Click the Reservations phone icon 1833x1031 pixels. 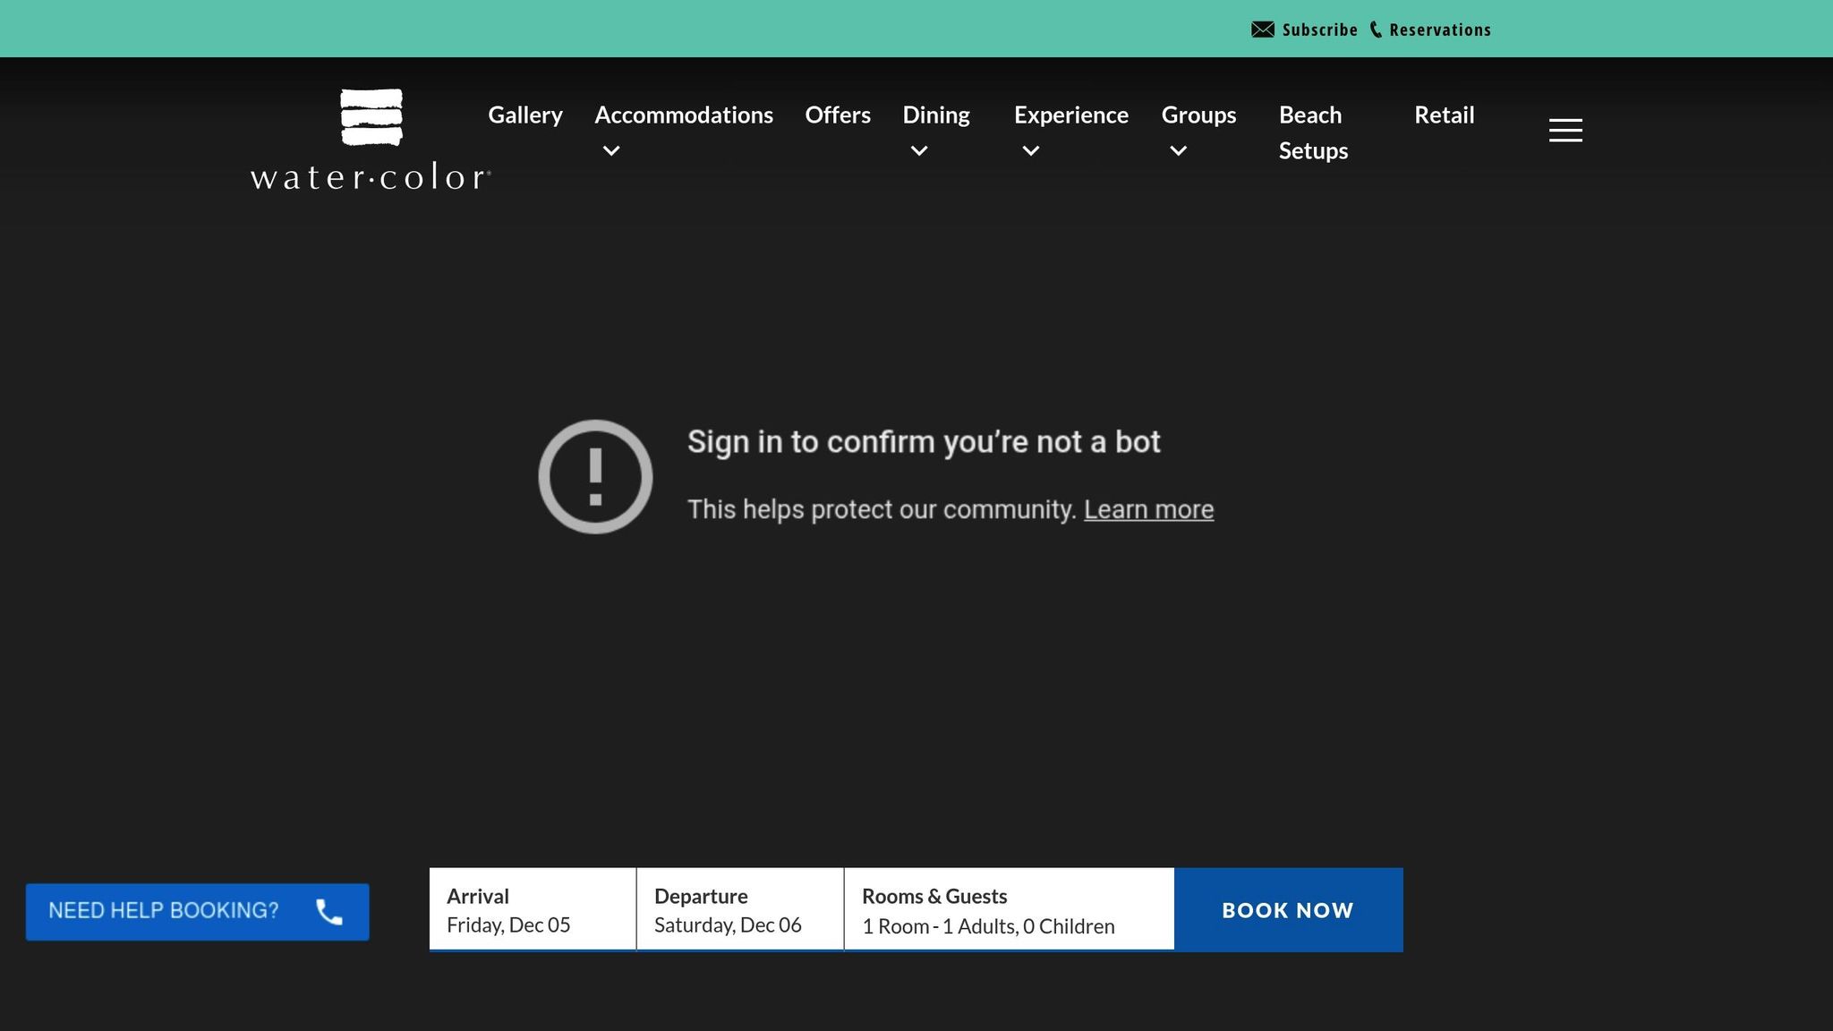(x=1376, y=30)
